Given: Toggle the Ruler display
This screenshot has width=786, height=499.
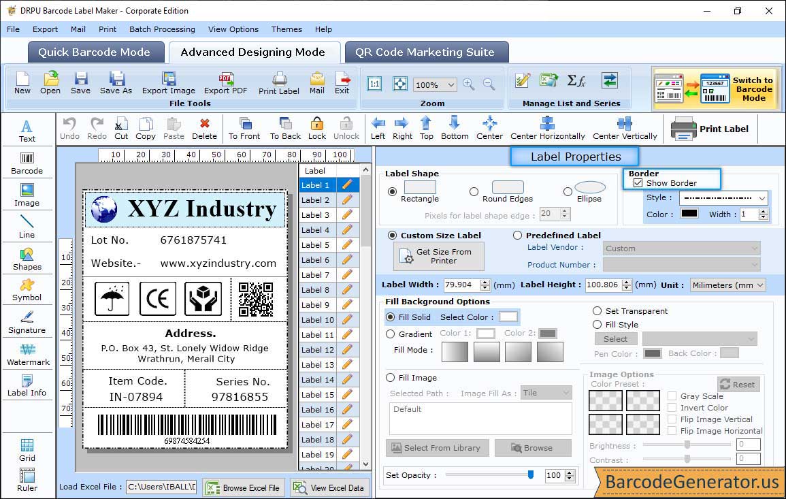Looking at the screenshot, I should click(27, 480).
